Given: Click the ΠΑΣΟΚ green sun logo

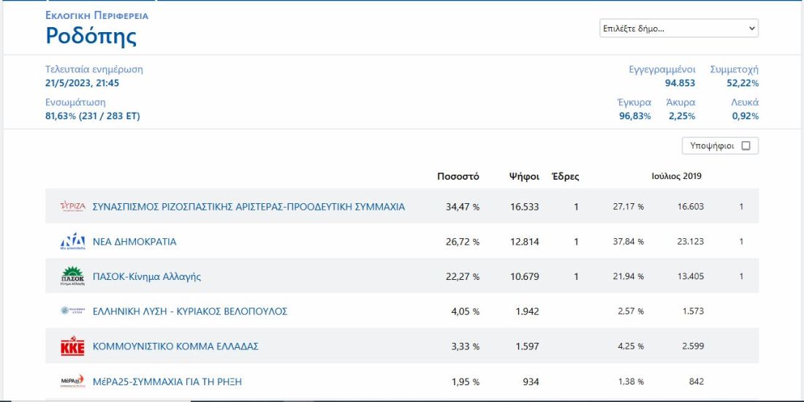Looking at the screenshot, I should click(73, 276).
